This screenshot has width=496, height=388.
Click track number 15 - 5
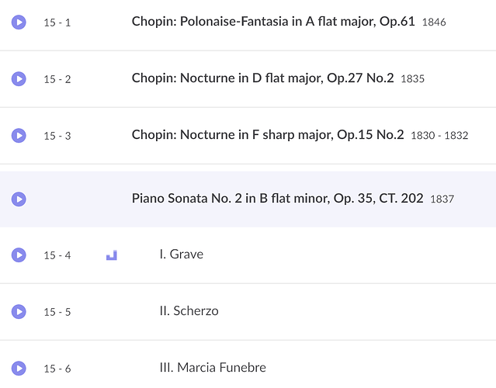[x=57, y=312]
